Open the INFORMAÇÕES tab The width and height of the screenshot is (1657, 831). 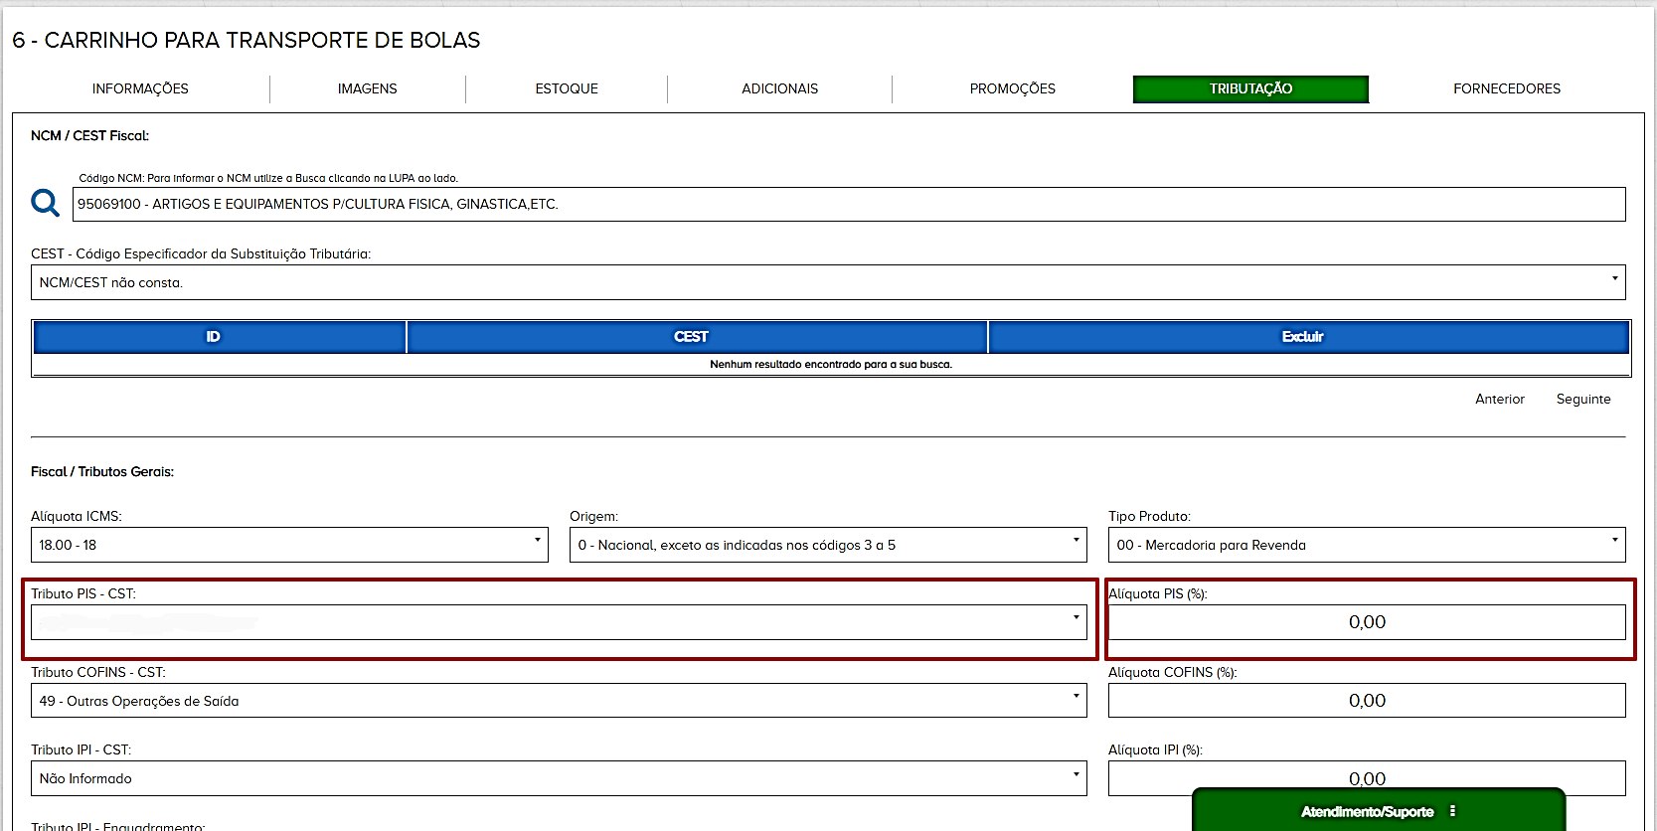(140, 88)
